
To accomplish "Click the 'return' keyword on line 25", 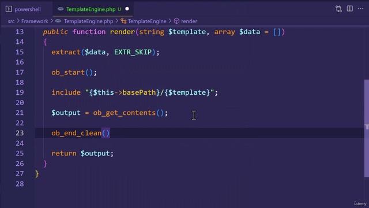I will click(64, 153).
